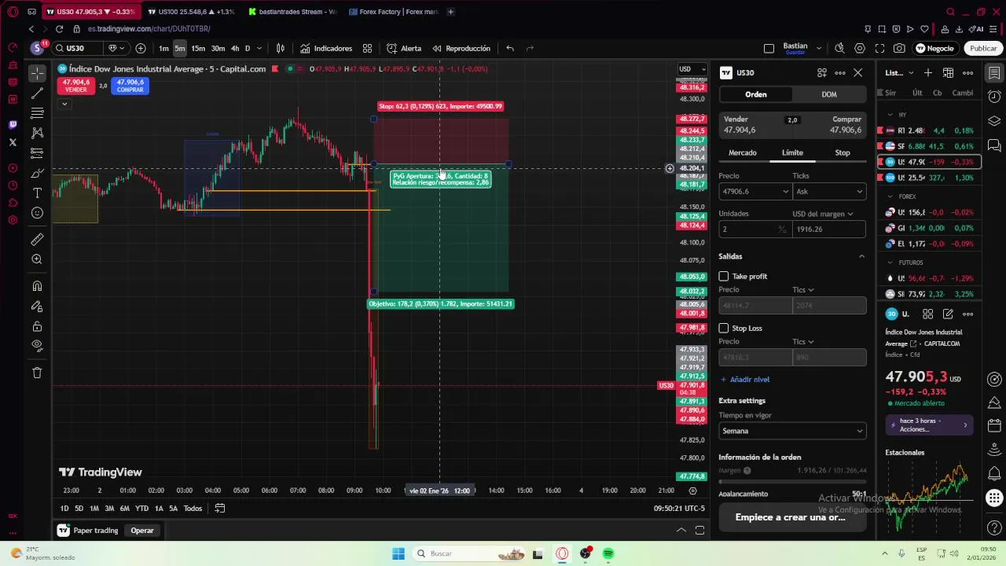
Task: Open the Ask ticks dropdown
Action: point(828,192)
